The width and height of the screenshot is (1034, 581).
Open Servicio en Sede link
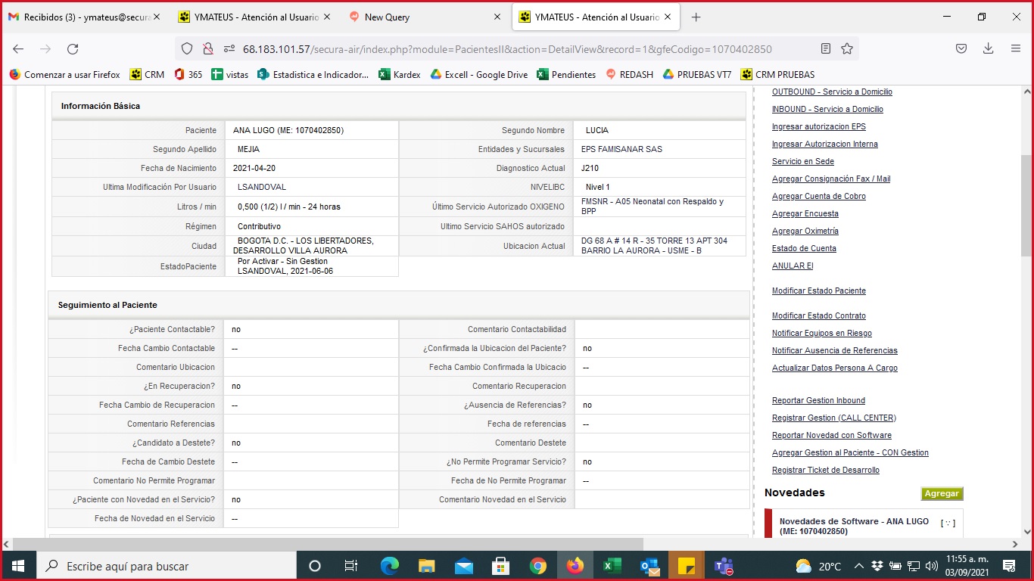[x=803, y=161]
